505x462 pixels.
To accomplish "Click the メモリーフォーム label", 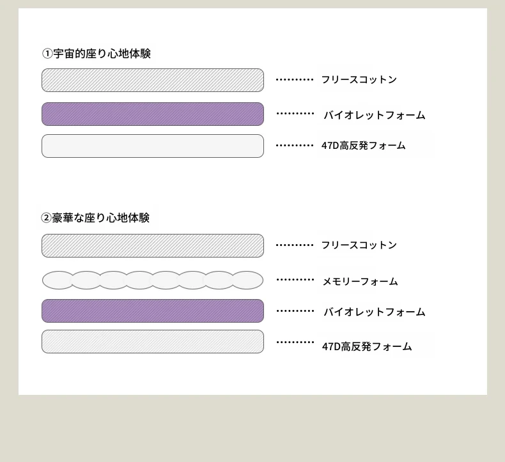I will pos(360,282).
